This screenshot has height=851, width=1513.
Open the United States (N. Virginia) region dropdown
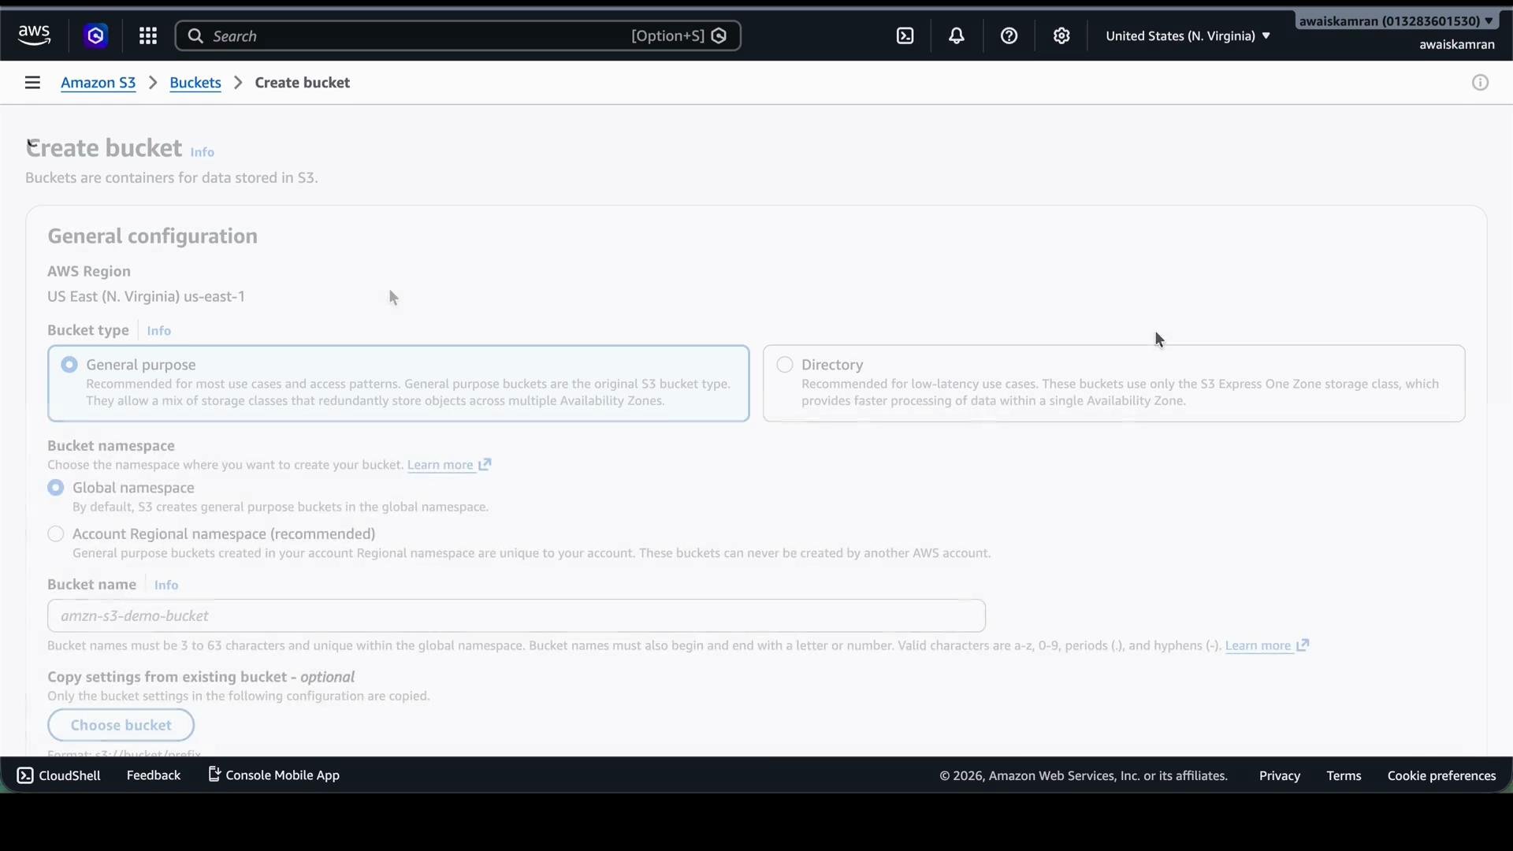[1188, 36]
